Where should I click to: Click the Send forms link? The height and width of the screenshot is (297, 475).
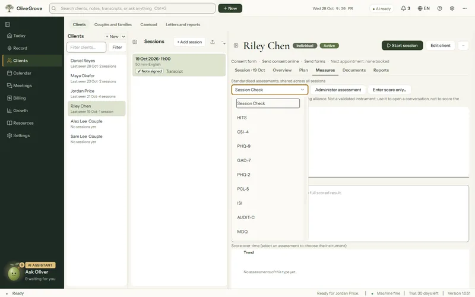pyautogui.click(x=315, y=61)
